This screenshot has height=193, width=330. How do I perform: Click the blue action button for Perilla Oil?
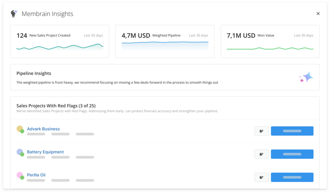292,177
